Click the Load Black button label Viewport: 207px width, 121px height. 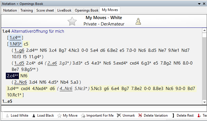coord(45,115)
